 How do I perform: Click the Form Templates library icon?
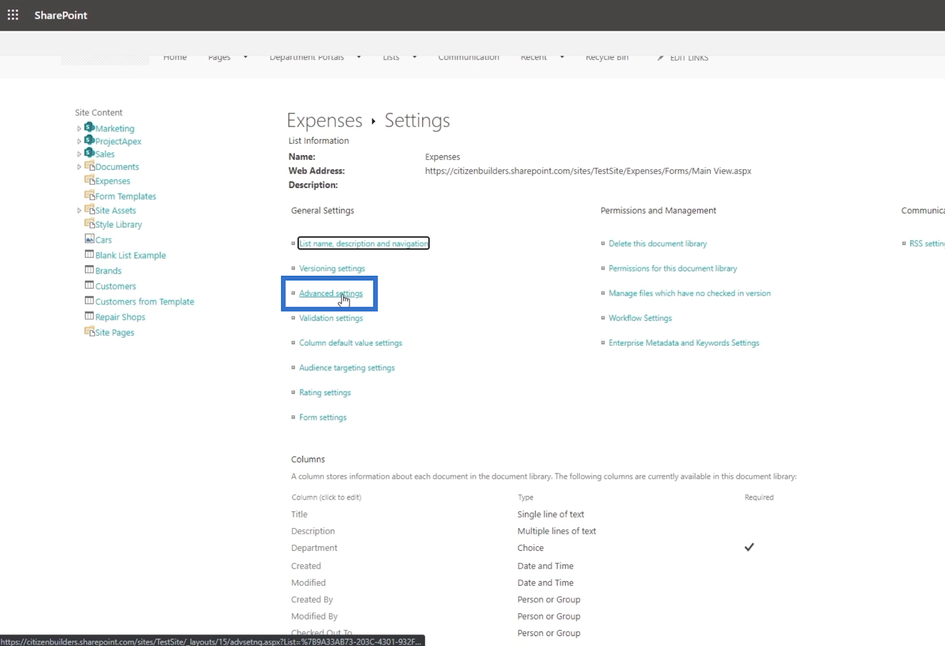[x=90, y=195]
